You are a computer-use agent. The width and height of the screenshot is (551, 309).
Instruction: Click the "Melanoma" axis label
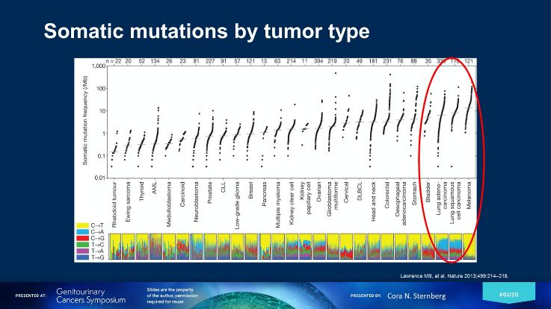(x=469, y=195)
